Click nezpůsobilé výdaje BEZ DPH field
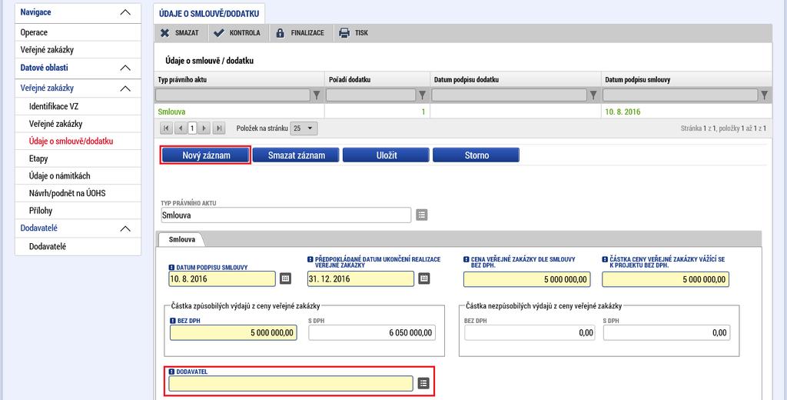 [x=530, y=332]
